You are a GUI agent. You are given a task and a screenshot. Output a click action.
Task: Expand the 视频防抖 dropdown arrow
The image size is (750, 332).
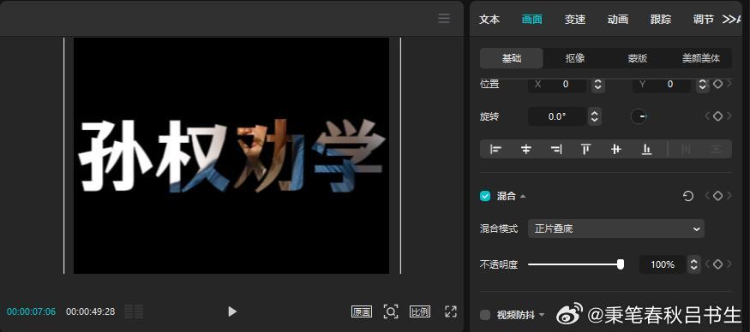[x=542, y=315]
